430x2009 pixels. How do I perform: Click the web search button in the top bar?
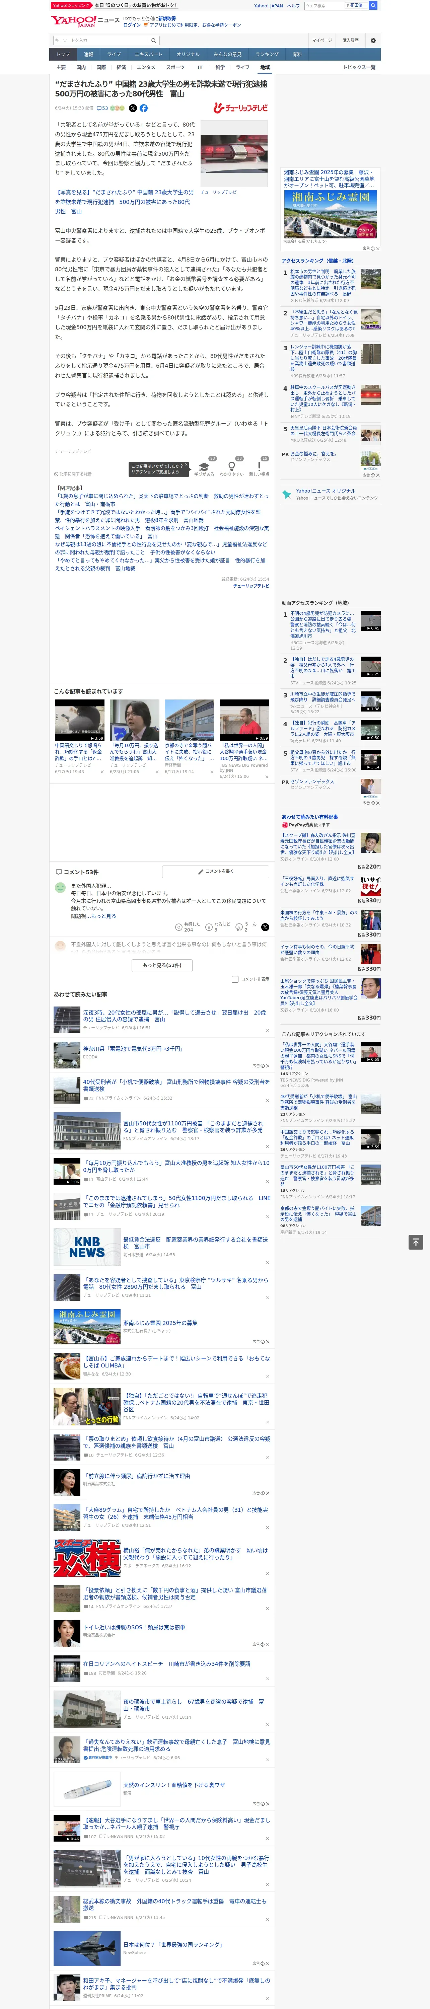[x=373, y=5]
